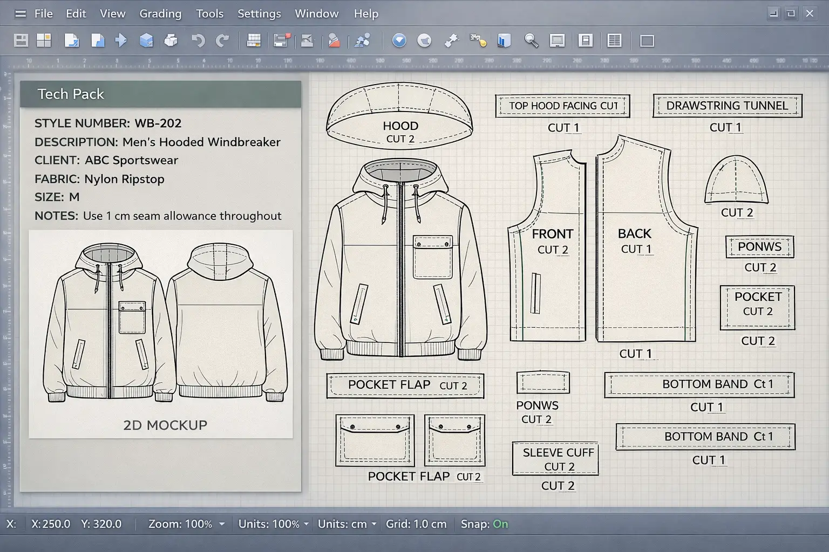Open the Zoom 100% dropdown
This screenshot has width=829, height=552.
coord(222,524)
